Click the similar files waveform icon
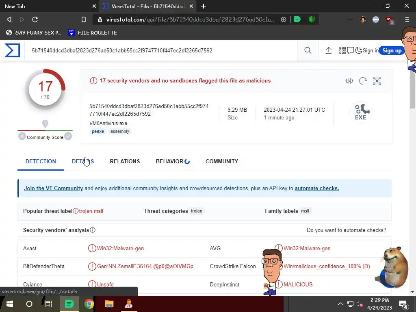 [349, 81]
